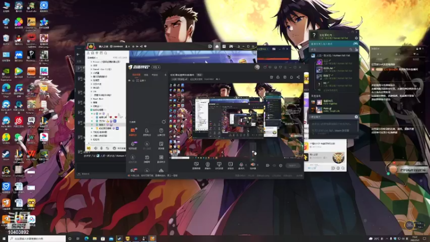The width and height of the screenshot is (430, 242).
Task: Open the user avatar in streaming app title bar
Action: pyautogui.click(x=257, y=67)
